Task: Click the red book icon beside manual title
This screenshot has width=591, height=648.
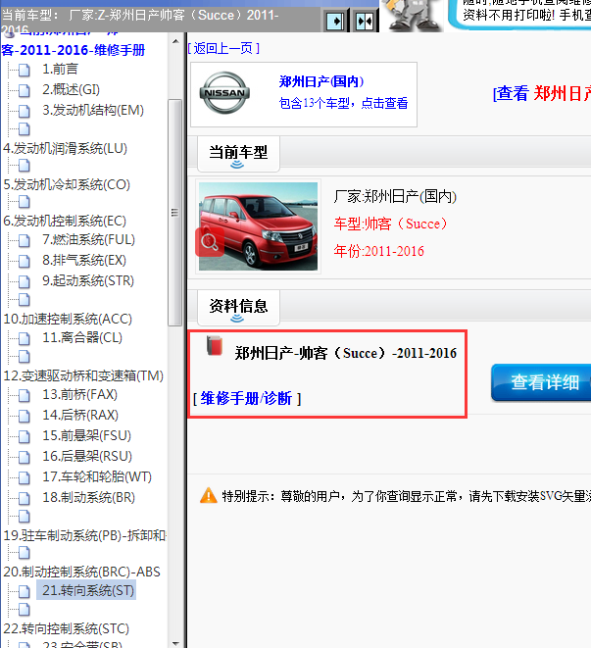Action: click(215, 346)
